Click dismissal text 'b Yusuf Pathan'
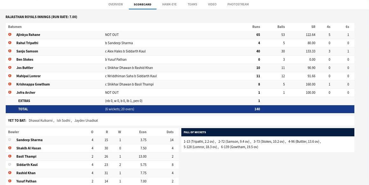Viewport: 369px width, 185px height. 116,59
